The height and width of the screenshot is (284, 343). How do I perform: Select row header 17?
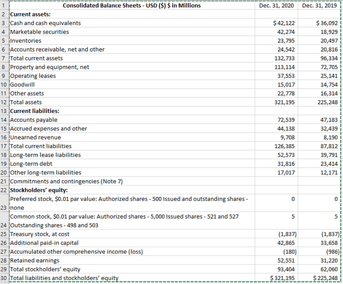[x=4, y=146]
